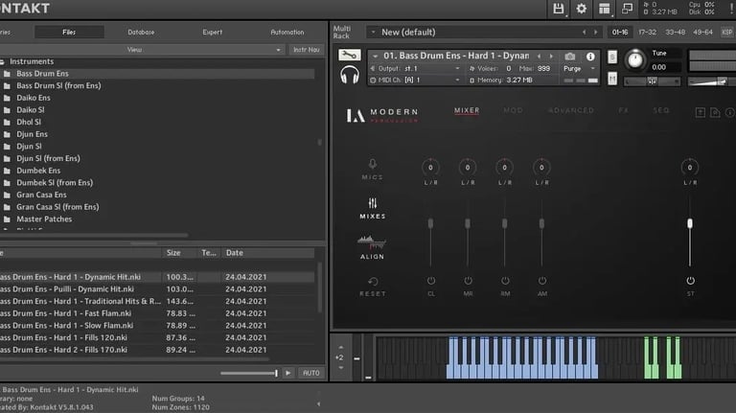Toggle AM mic power button
The image size is (736, 413).
[542, 281]
